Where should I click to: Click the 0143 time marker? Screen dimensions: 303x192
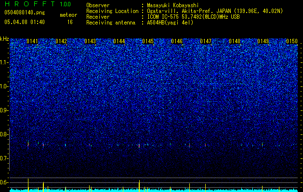coord(90,41)
